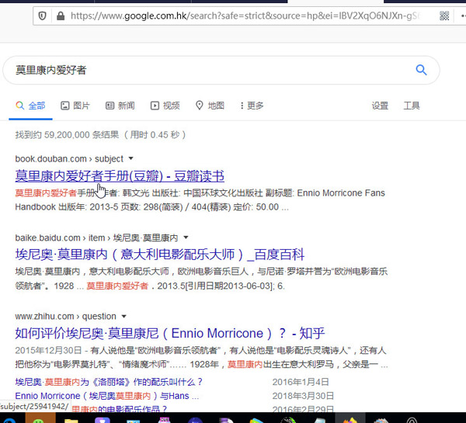Switch to the 地图 maps tab
466x423 pixels.
[210, 106]
